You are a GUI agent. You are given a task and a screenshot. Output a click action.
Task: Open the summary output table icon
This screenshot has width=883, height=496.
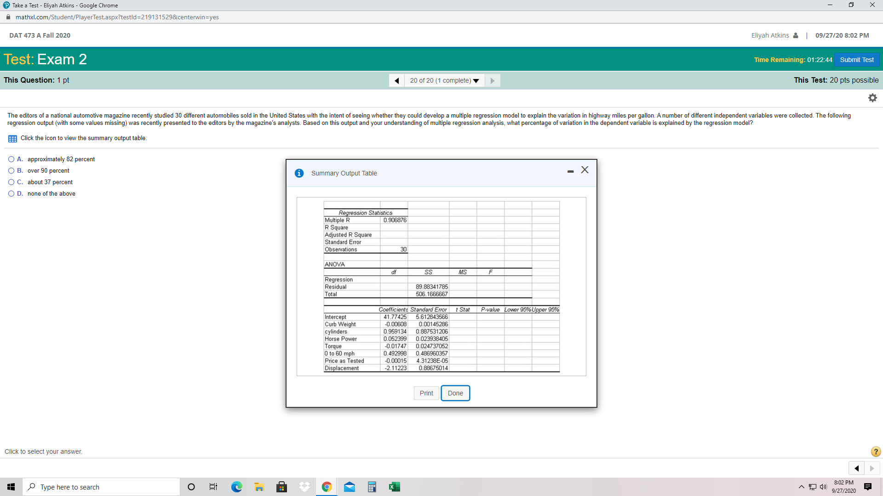tap(12, 139)
